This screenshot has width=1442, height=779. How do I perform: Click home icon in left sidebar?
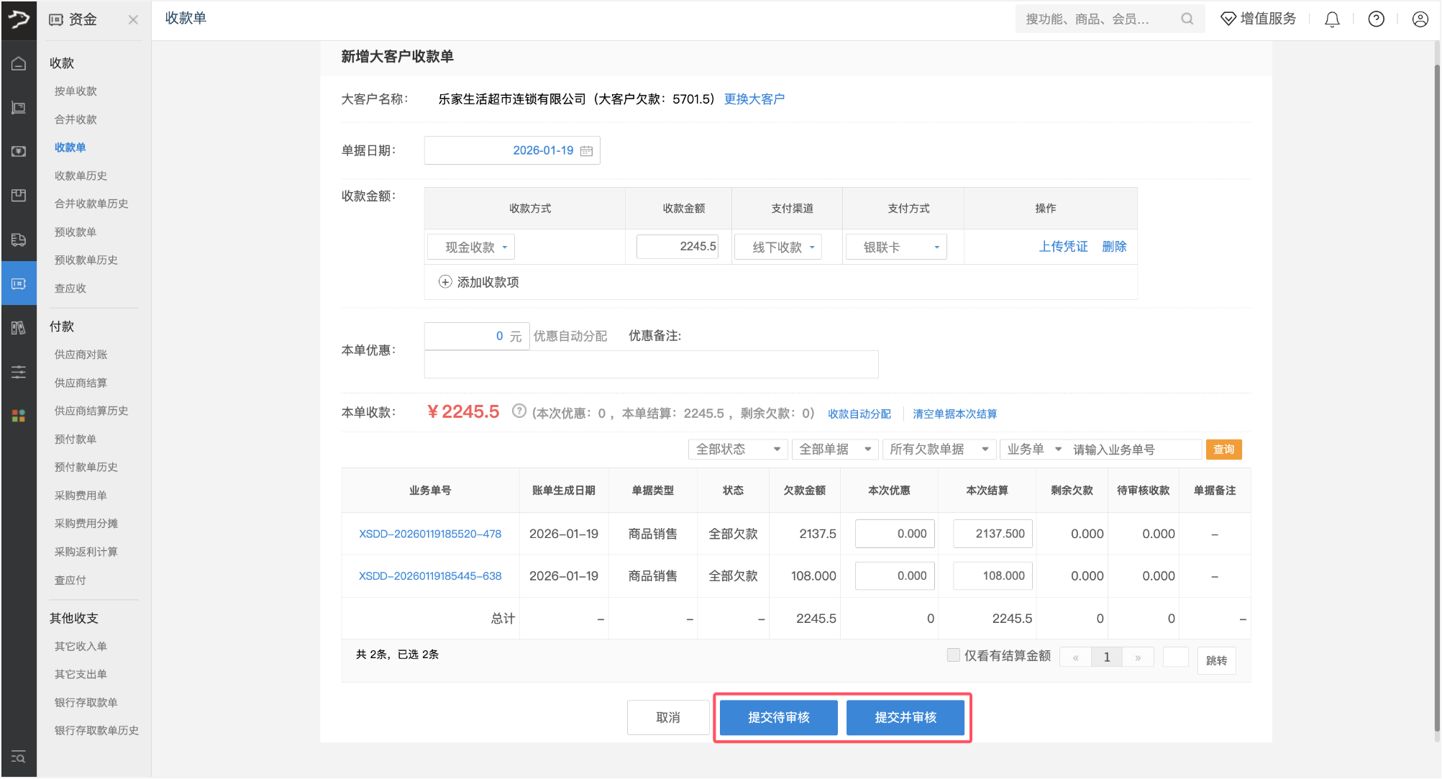(19, 64)
